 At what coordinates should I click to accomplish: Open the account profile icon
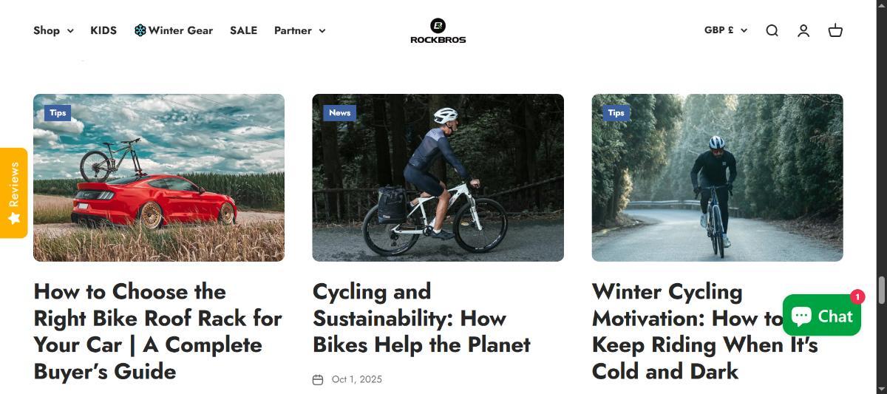click(803, 30)
